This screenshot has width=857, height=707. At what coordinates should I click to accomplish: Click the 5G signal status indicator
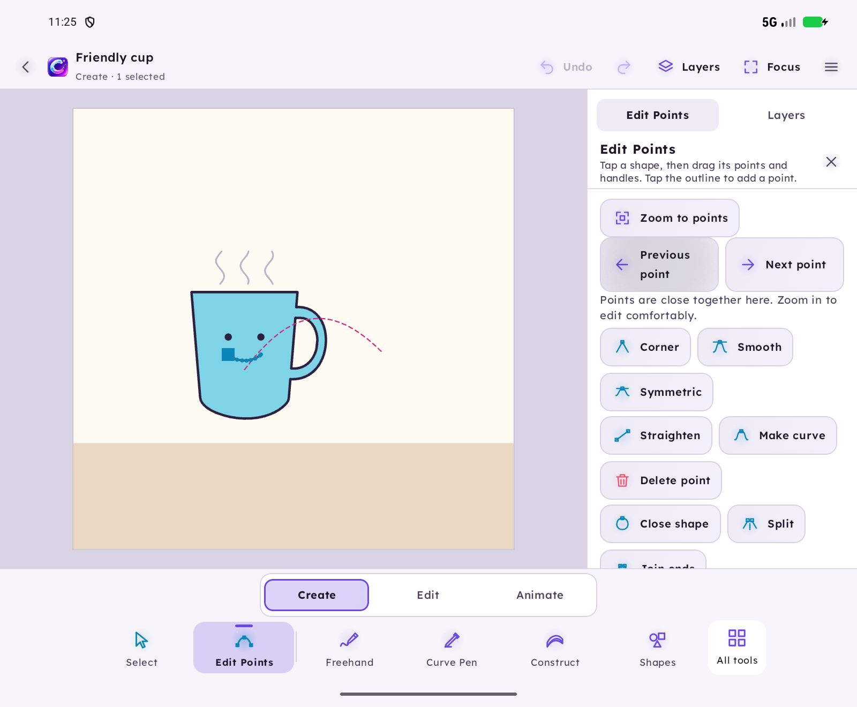click(x=779, y=22)
